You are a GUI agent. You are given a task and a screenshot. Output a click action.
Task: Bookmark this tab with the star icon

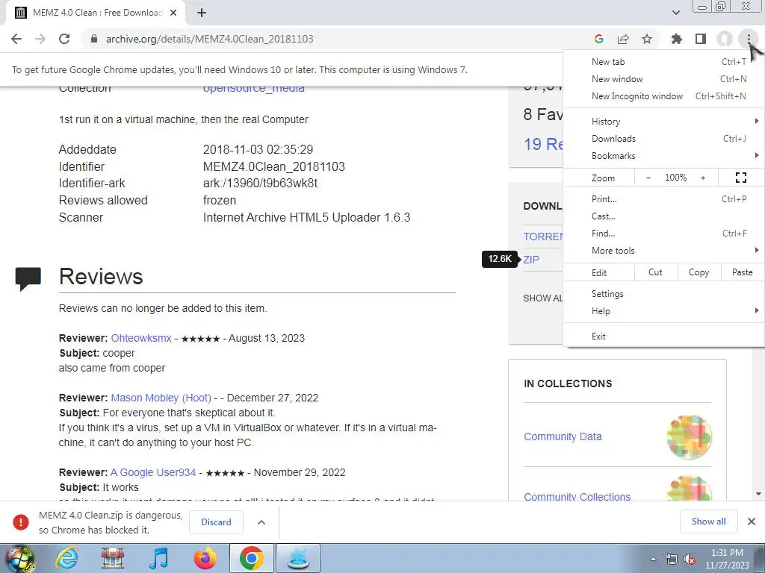click(647, 39)
